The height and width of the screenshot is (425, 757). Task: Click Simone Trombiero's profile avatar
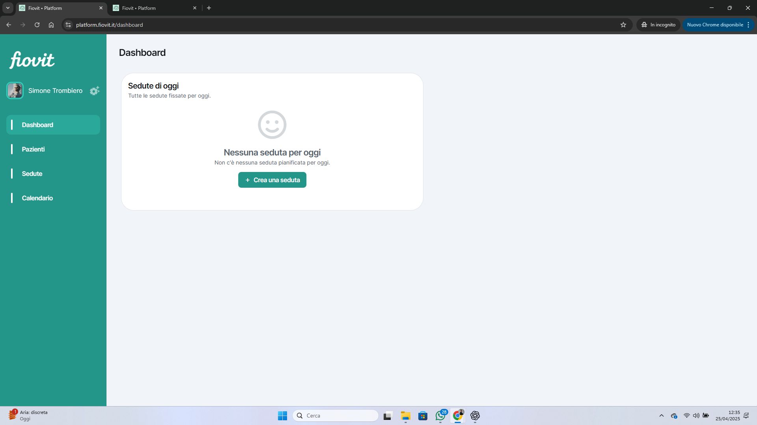(x=15, y=91)
